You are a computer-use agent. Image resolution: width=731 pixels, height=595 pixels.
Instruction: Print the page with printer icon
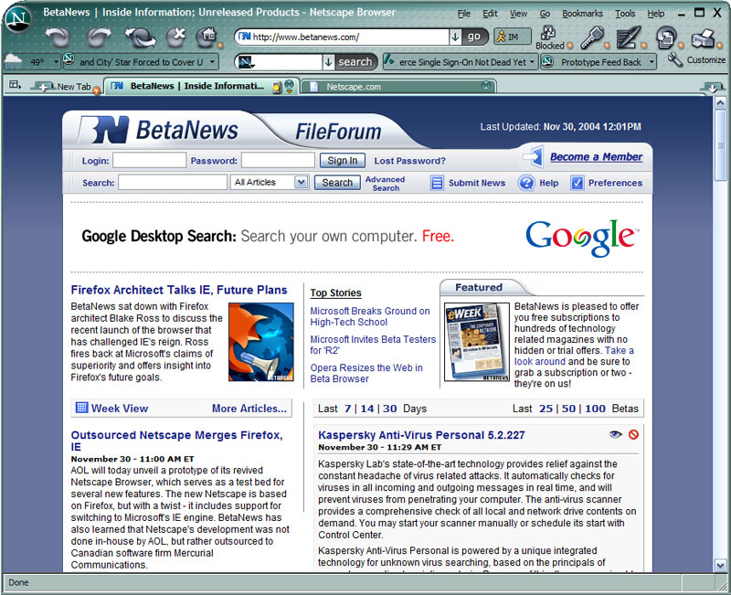click(703, 38)
